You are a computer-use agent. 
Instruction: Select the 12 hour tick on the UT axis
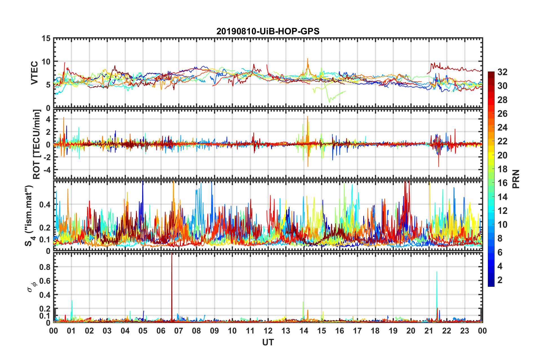tap(268, 331)
